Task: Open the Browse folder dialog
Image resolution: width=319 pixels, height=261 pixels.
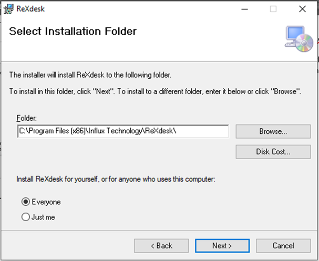Action: [x=273, y=131]
